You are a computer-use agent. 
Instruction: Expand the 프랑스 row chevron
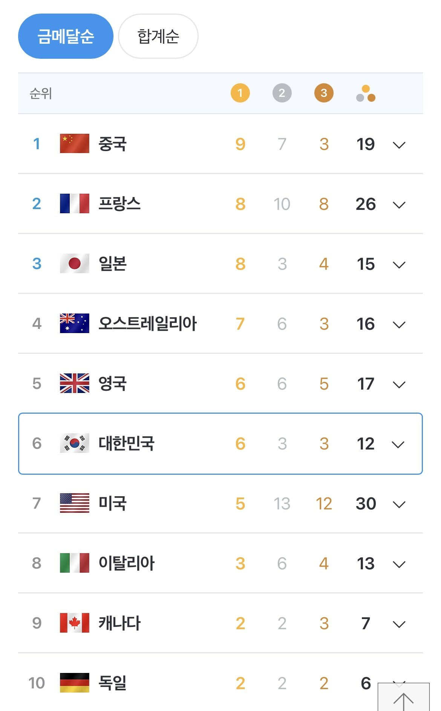[399, 205]
